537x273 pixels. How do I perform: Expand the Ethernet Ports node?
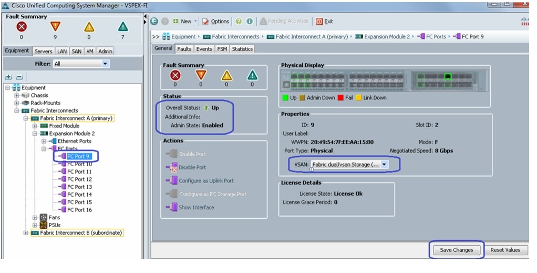click(44, 141)
